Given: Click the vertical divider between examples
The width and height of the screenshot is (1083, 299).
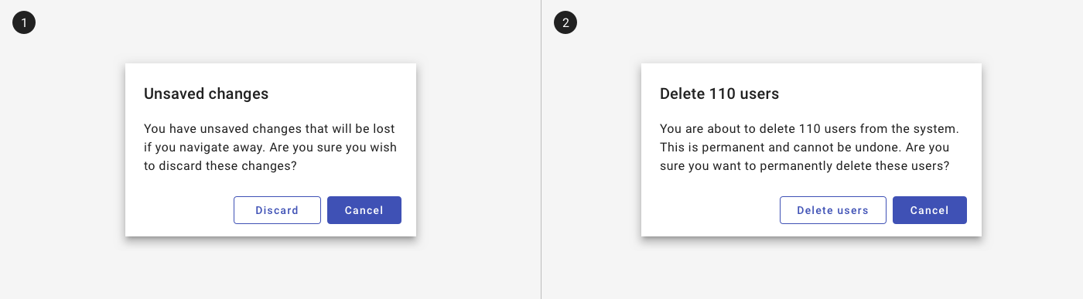Looking at the screenshot, I should [x=541, y=149].
